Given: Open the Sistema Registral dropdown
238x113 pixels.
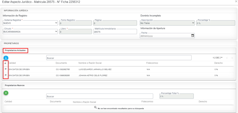Looking at the screenshot, I should tap(30, 23).
